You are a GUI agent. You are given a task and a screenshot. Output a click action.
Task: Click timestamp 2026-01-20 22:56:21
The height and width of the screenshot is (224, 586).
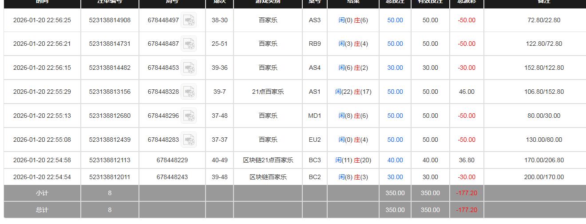(42, 44)
